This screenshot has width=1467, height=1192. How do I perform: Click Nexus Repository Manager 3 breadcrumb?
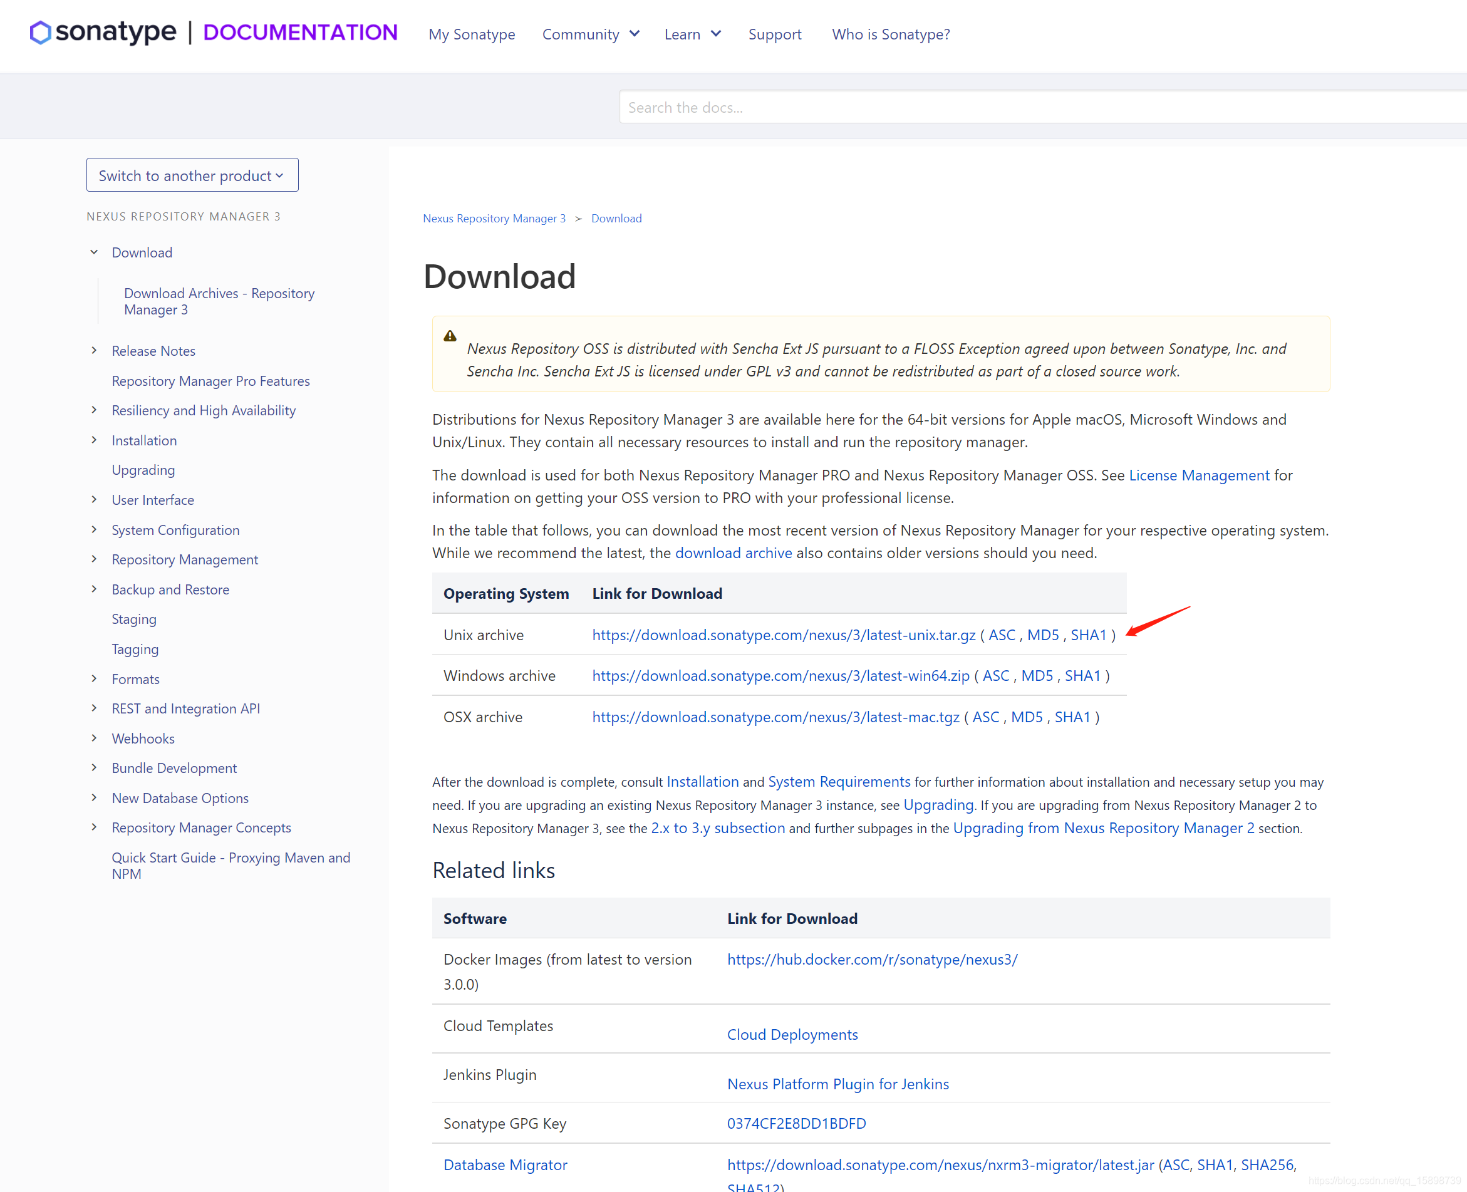click(x=494, y=219)
